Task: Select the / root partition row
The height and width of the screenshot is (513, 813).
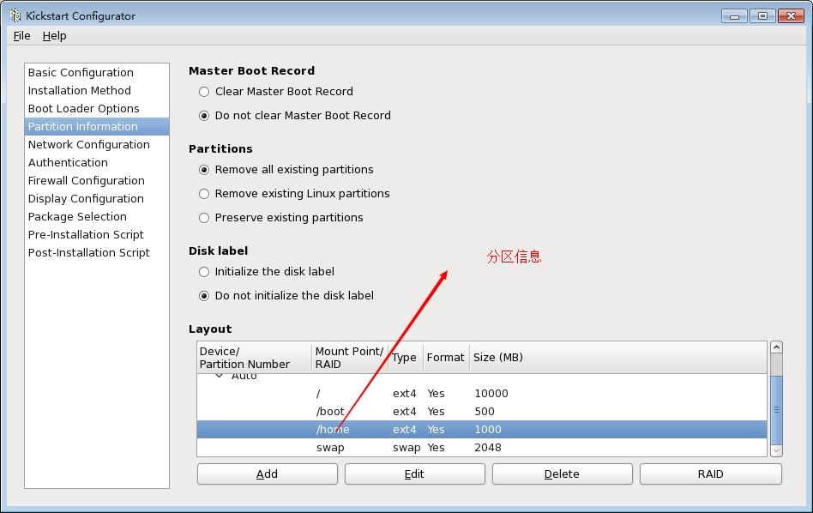Action: [482, 394]
